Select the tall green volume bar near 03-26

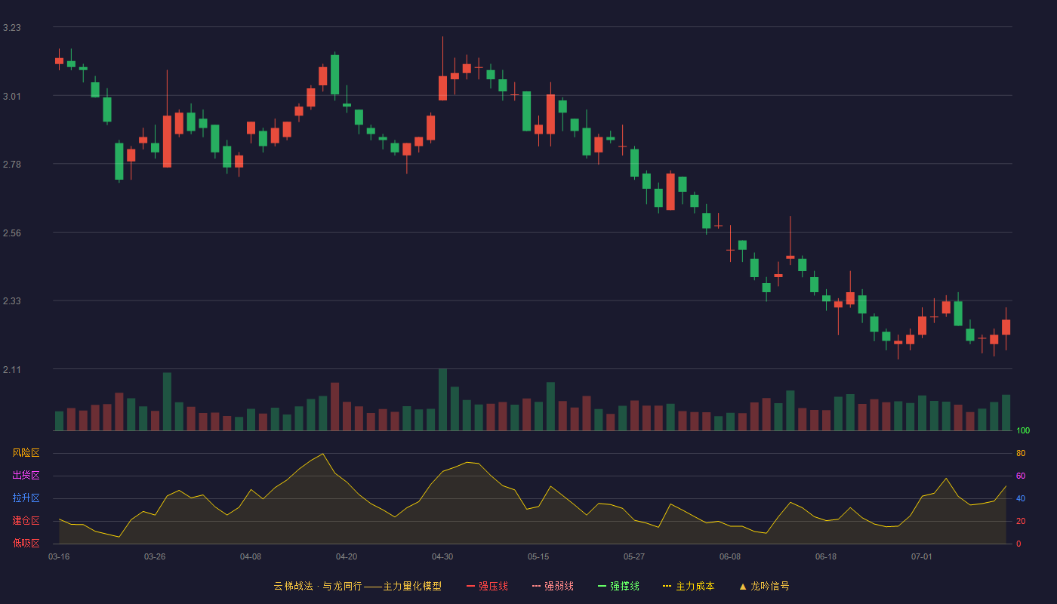(167, 402)
